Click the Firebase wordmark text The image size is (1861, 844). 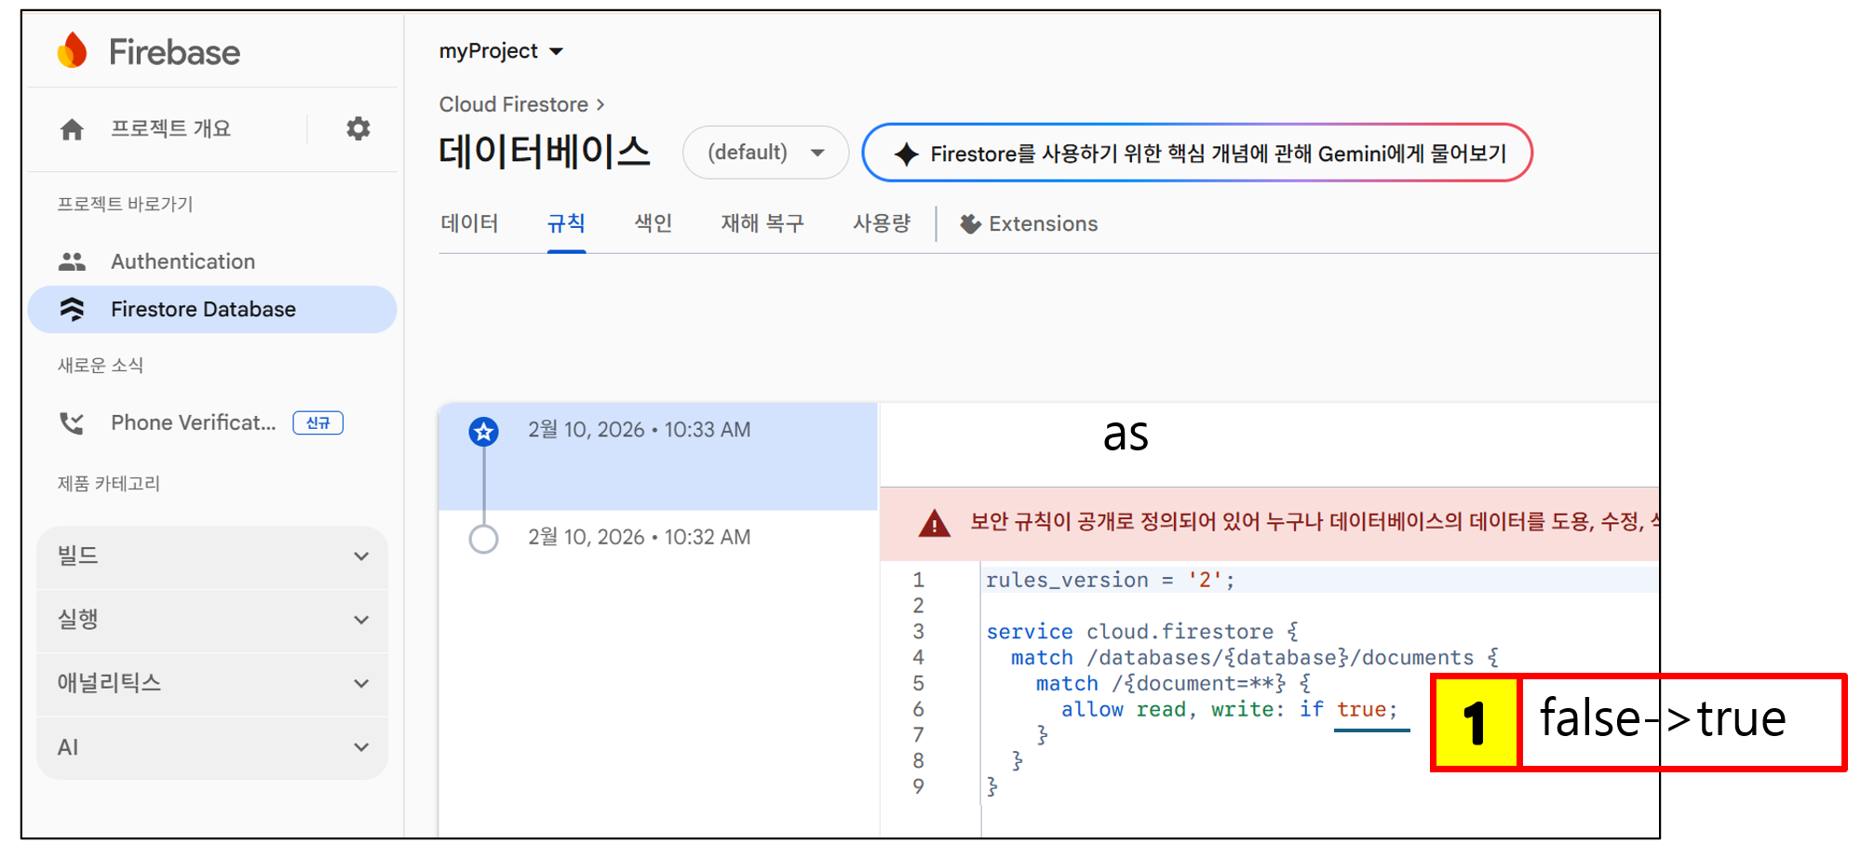(x=175, y=52)
